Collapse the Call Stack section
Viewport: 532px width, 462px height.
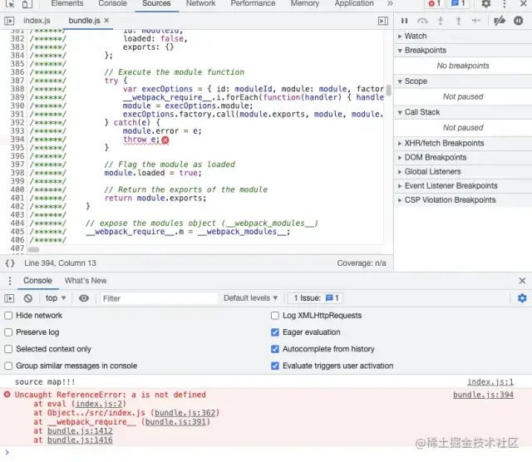pyautogui.click(x=463, y=112)
